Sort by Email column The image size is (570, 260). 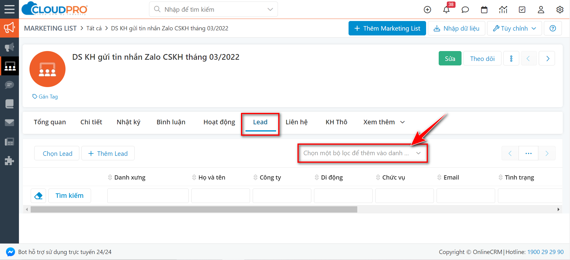point(448,177)
